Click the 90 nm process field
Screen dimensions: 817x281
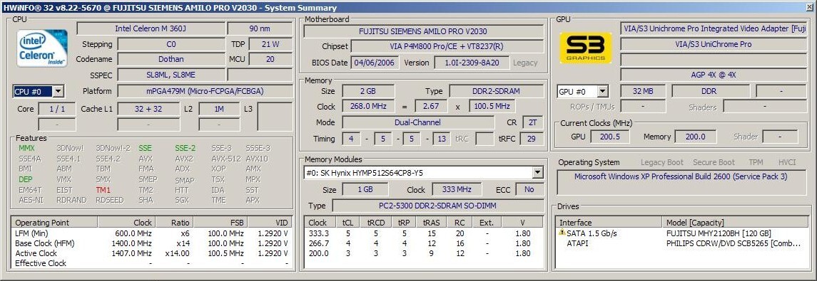pos(260,29)
